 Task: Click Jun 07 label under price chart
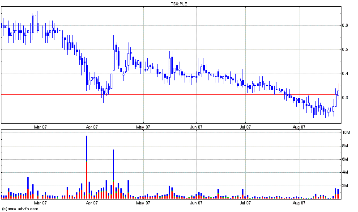click(196, 127)
